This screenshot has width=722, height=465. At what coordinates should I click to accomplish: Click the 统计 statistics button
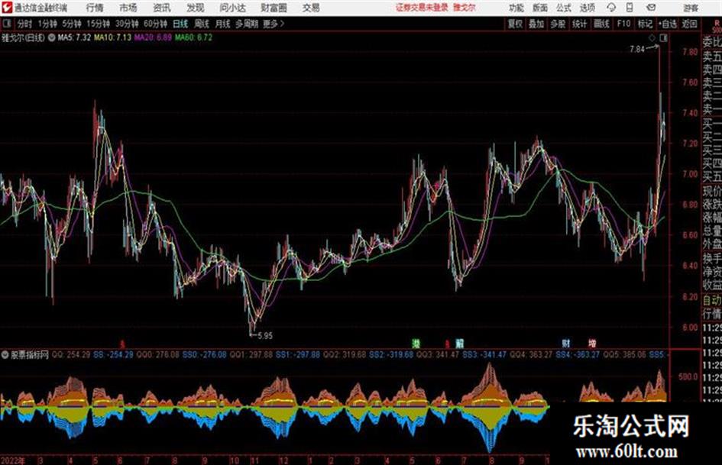[x=580, y=24]
